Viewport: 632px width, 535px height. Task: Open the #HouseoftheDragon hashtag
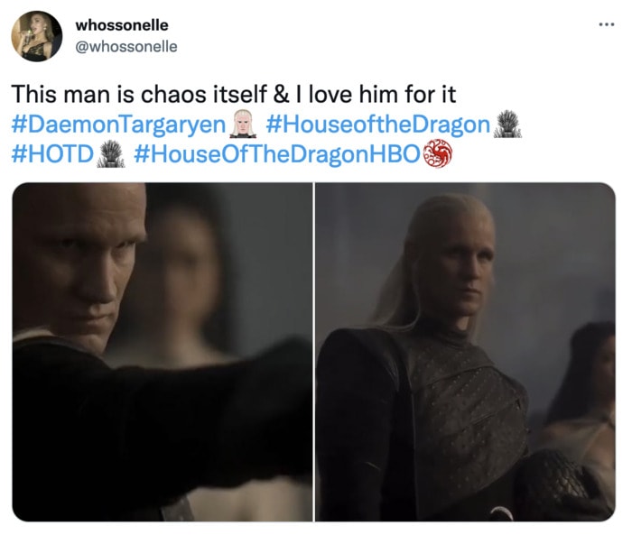(377, 125)
